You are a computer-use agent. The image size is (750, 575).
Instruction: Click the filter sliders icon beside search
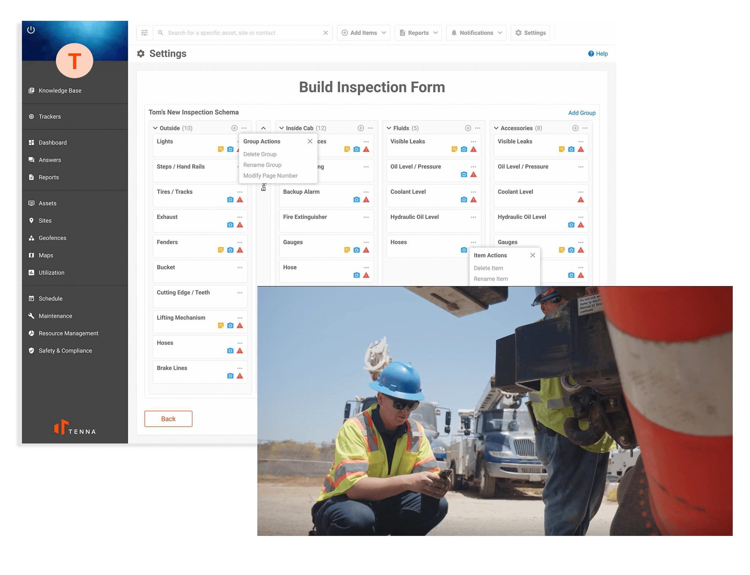coord(144,33)
